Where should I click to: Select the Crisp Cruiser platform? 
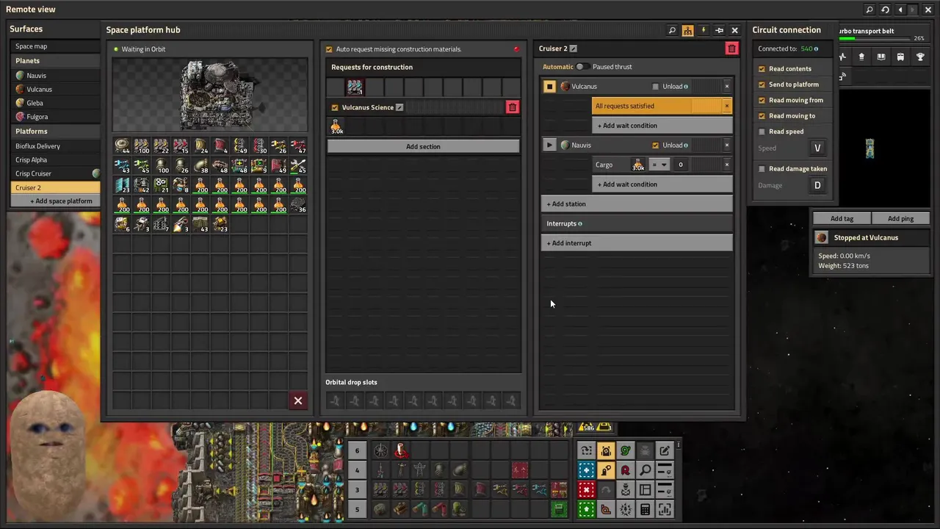[56, 173]
